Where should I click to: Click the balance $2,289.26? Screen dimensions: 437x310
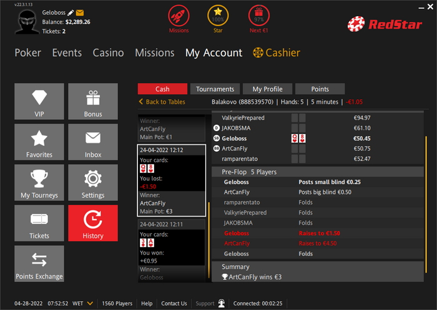tap(78, 22)
